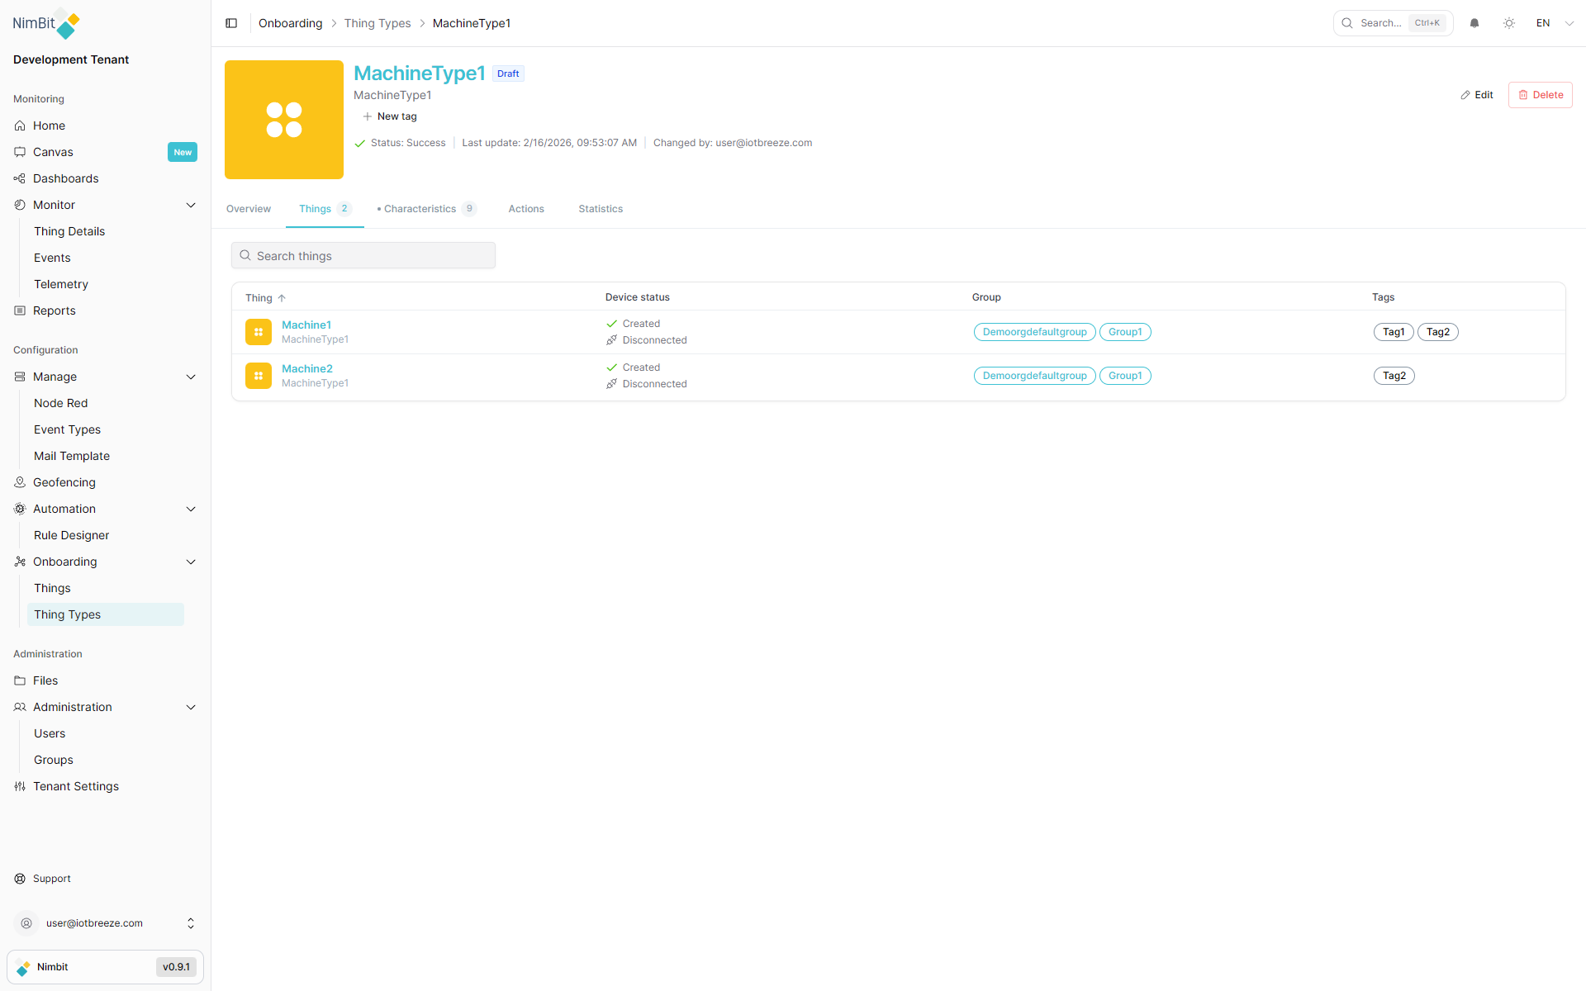1586x991 pixels.
Task: Open the notifications bell
Action: 1474,23
